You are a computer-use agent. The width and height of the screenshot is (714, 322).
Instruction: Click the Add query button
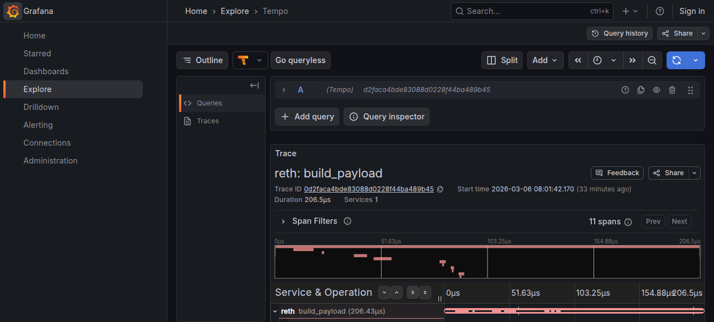(307, 117)
